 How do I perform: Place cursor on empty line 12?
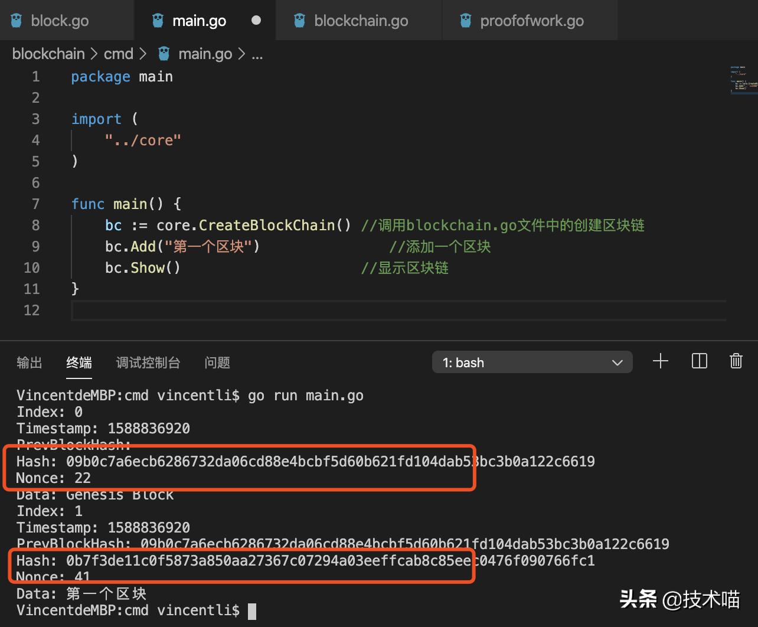pyautogui.click(x=354, y=310)
